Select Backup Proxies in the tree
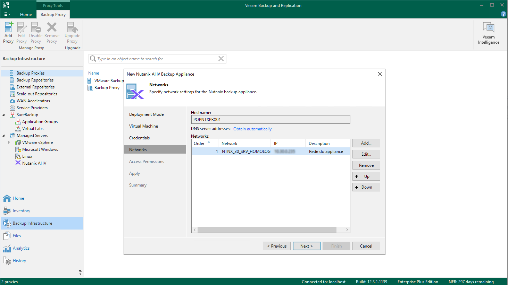The image size is (508, 285). coord(31,73)
